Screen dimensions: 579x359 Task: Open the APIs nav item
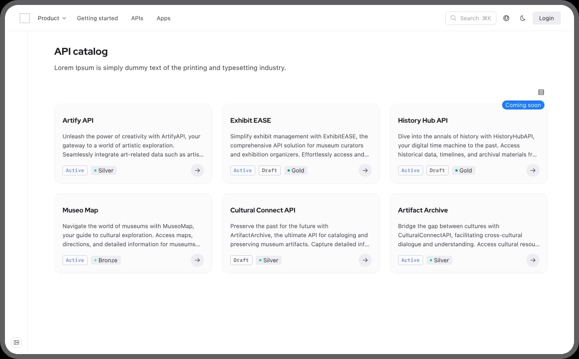pyautogui.click(x=137, y=18)
